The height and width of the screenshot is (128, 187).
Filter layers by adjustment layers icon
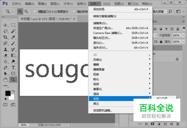pyautogui.click(x=161, y=29)
